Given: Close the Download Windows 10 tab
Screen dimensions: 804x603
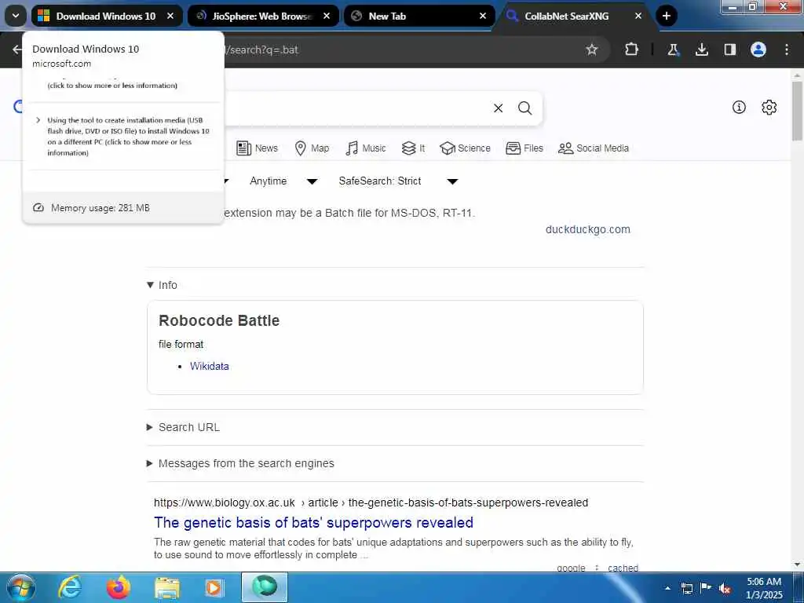Looking at the screenshot, I should [170, 16].
